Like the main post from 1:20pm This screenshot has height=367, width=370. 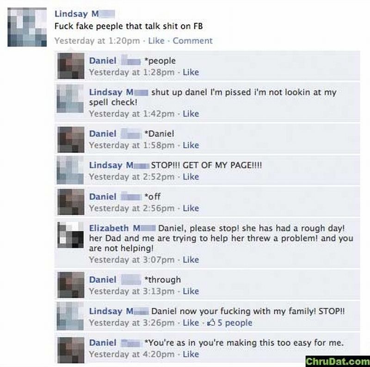pos(156,41)
